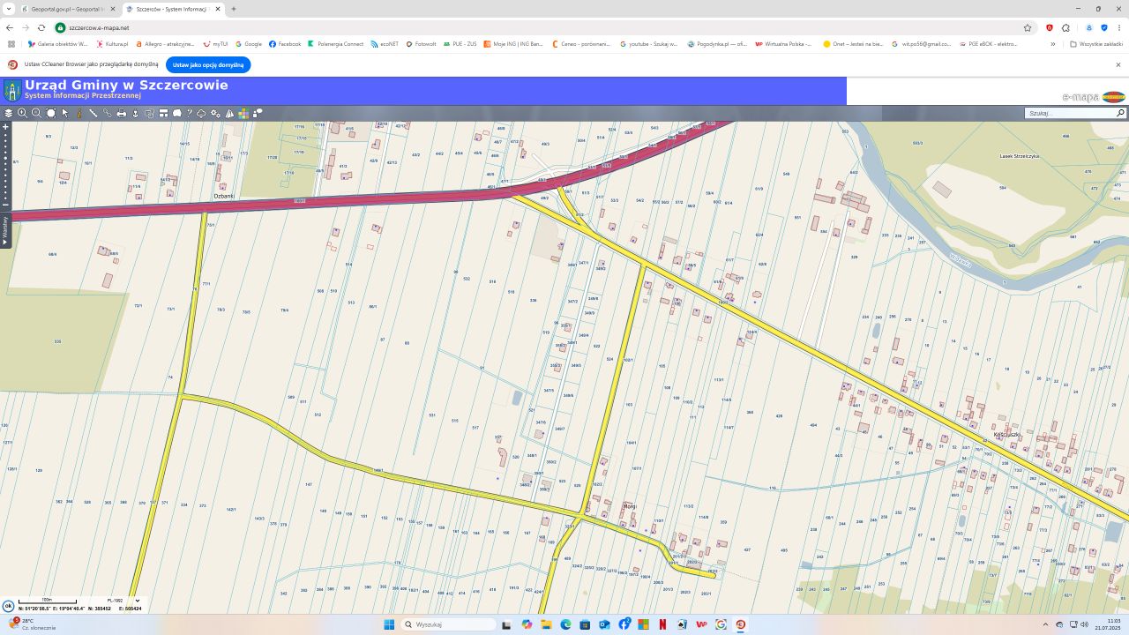Open the gears settings tool
The height and width of the screenshot is (635, 1129).
pos(215,113)
